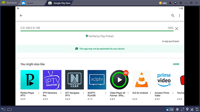Viewport: 200px width, 112px height.
Task: Click 'Verified by Play Protect' text
Action: pyautogui.click(x=101, y=36)
